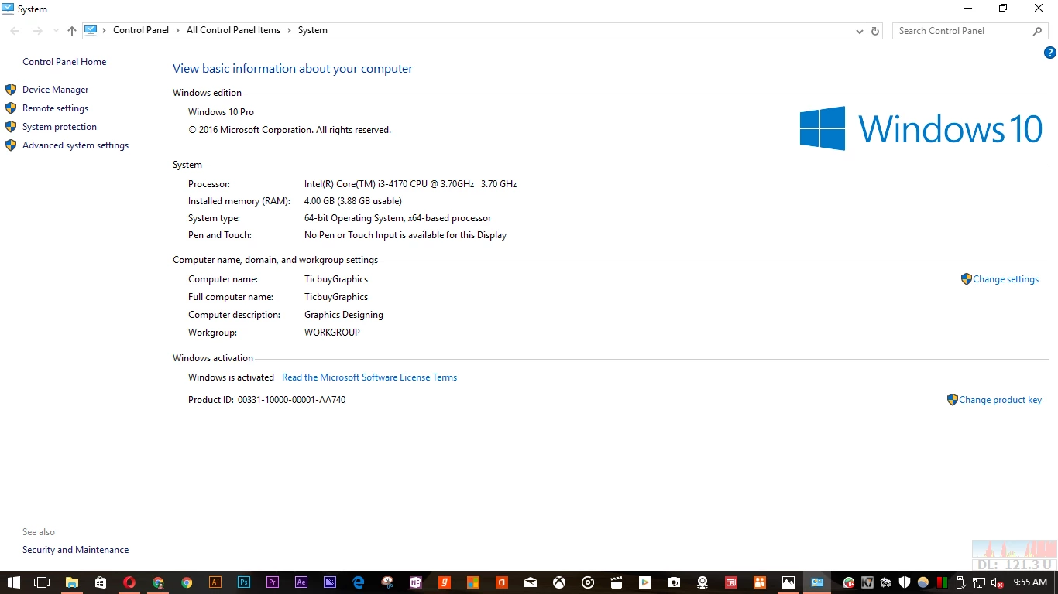
Task: Click the shield icon next to Change settings
Action: click(x=966, y=279)
